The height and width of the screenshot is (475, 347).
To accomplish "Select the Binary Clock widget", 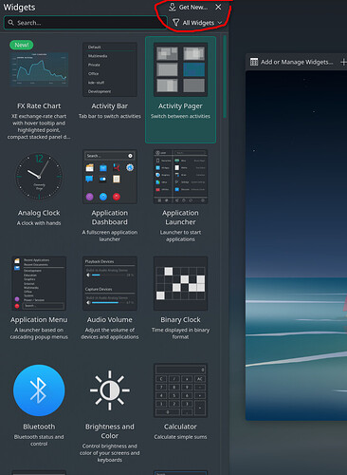I will (180, 299).
